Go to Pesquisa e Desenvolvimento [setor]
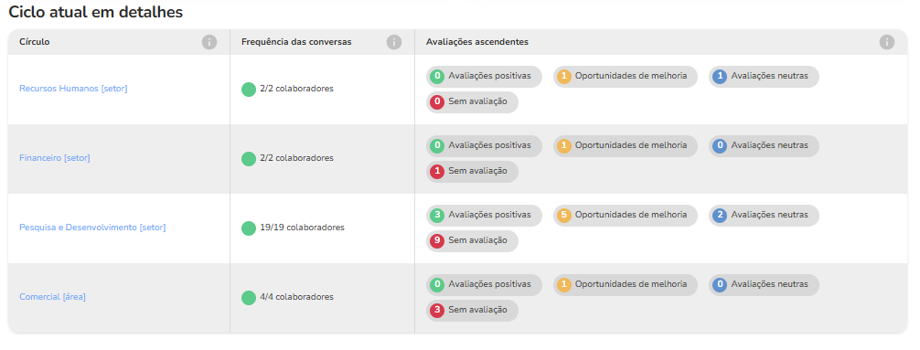920x350 pixels. pos(92,228)
